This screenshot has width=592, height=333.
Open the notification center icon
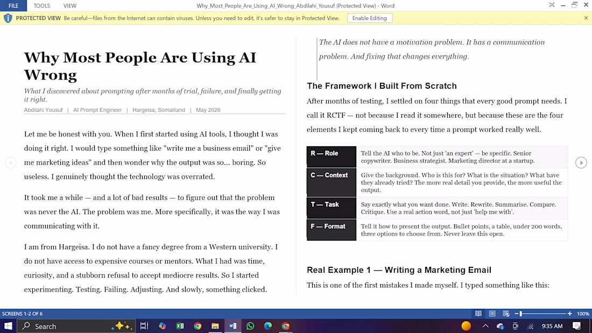tap(576, 326)
